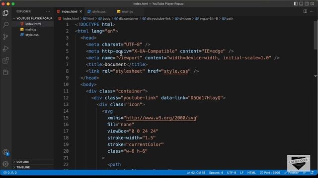Click div.container breadcrumb item

coord(126,18)
